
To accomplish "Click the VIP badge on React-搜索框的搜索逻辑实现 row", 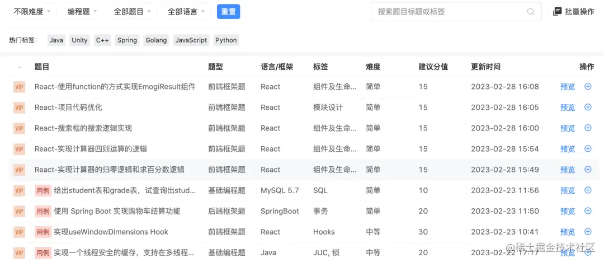I will point(19,128).
